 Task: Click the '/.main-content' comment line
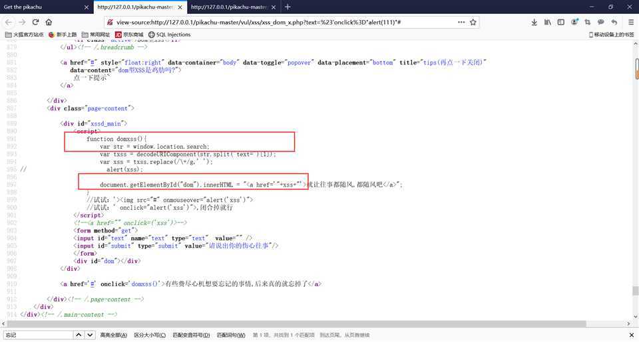point(69,315)
